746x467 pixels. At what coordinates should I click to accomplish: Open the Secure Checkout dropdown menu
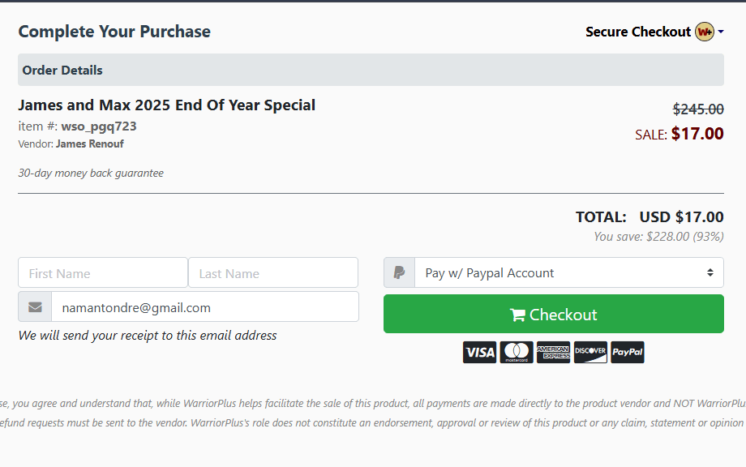718,32
